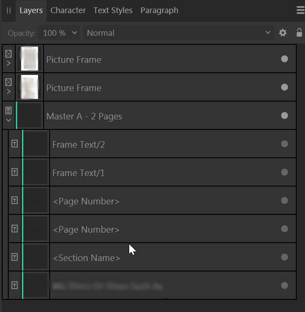Screen dimensions: 305x312
Task: Click the Master A page layer icon
Action: [9, 111]
